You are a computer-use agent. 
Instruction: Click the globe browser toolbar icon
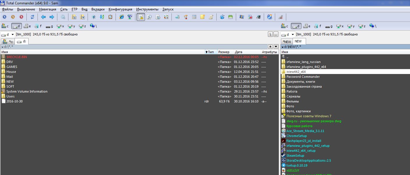(270, 17)
